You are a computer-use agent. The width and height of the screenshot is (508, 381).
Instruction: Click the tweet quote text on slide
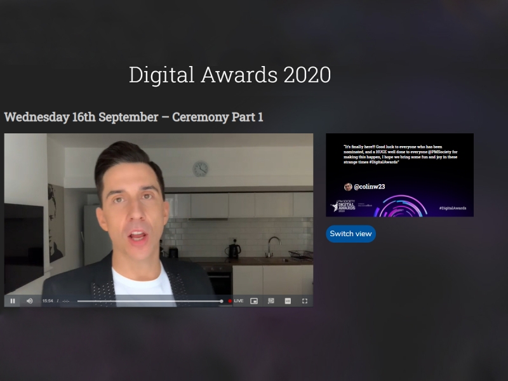pyautogui.click(x=401, y=154)
